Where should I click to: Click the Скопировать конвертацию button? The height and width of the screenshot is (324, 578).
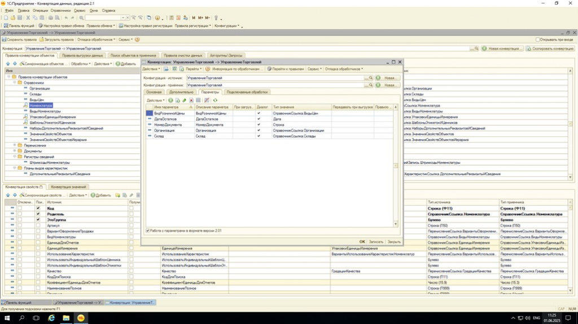[x=550, y=48]
